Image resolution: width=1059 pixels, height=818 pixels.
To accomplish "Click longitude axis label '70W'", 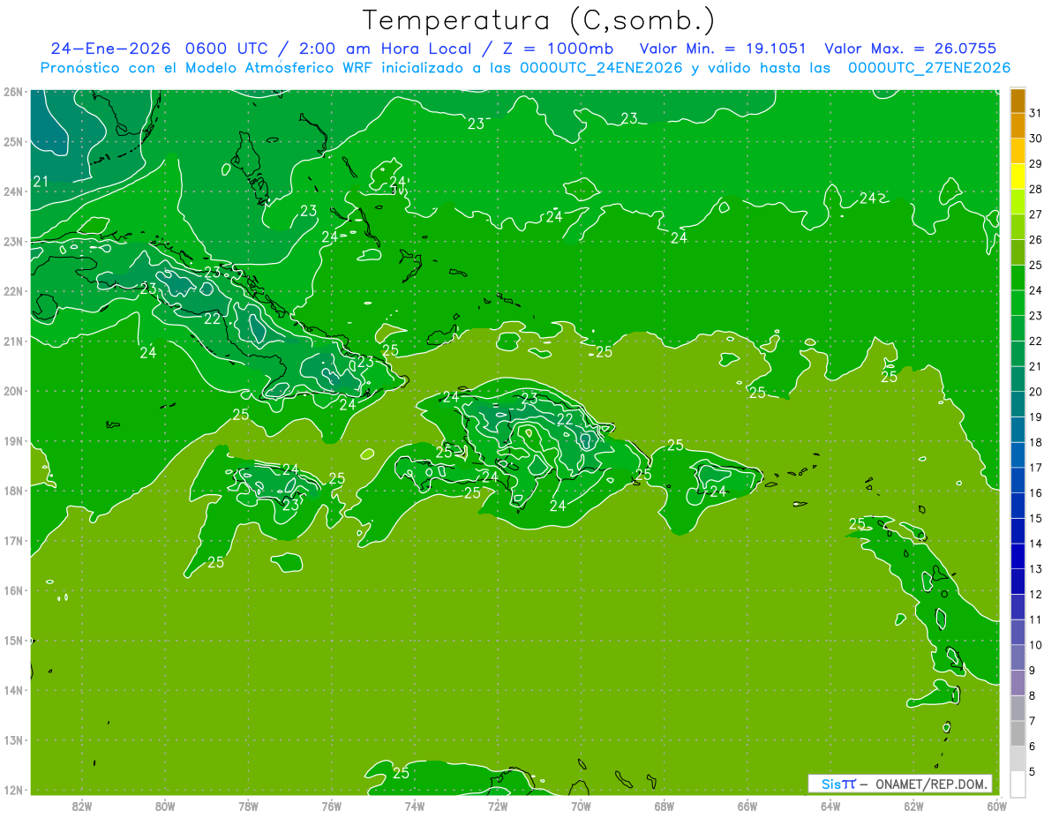I will pyautogui.click(x=580, y=806).
